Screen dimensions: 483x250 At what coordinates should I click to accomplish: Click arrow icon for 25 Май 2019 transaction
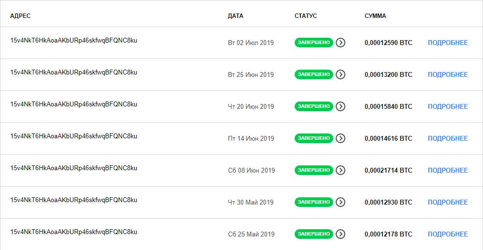coord(341,234)
